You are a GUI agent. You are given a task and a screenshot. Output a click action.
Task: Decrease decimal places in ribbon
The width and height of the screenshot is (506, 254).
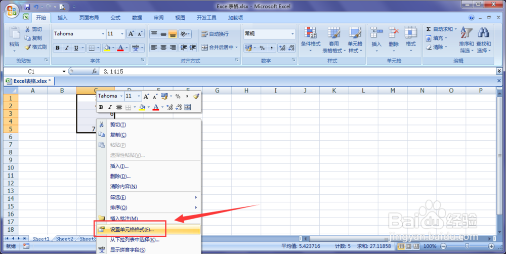[291, 48]
